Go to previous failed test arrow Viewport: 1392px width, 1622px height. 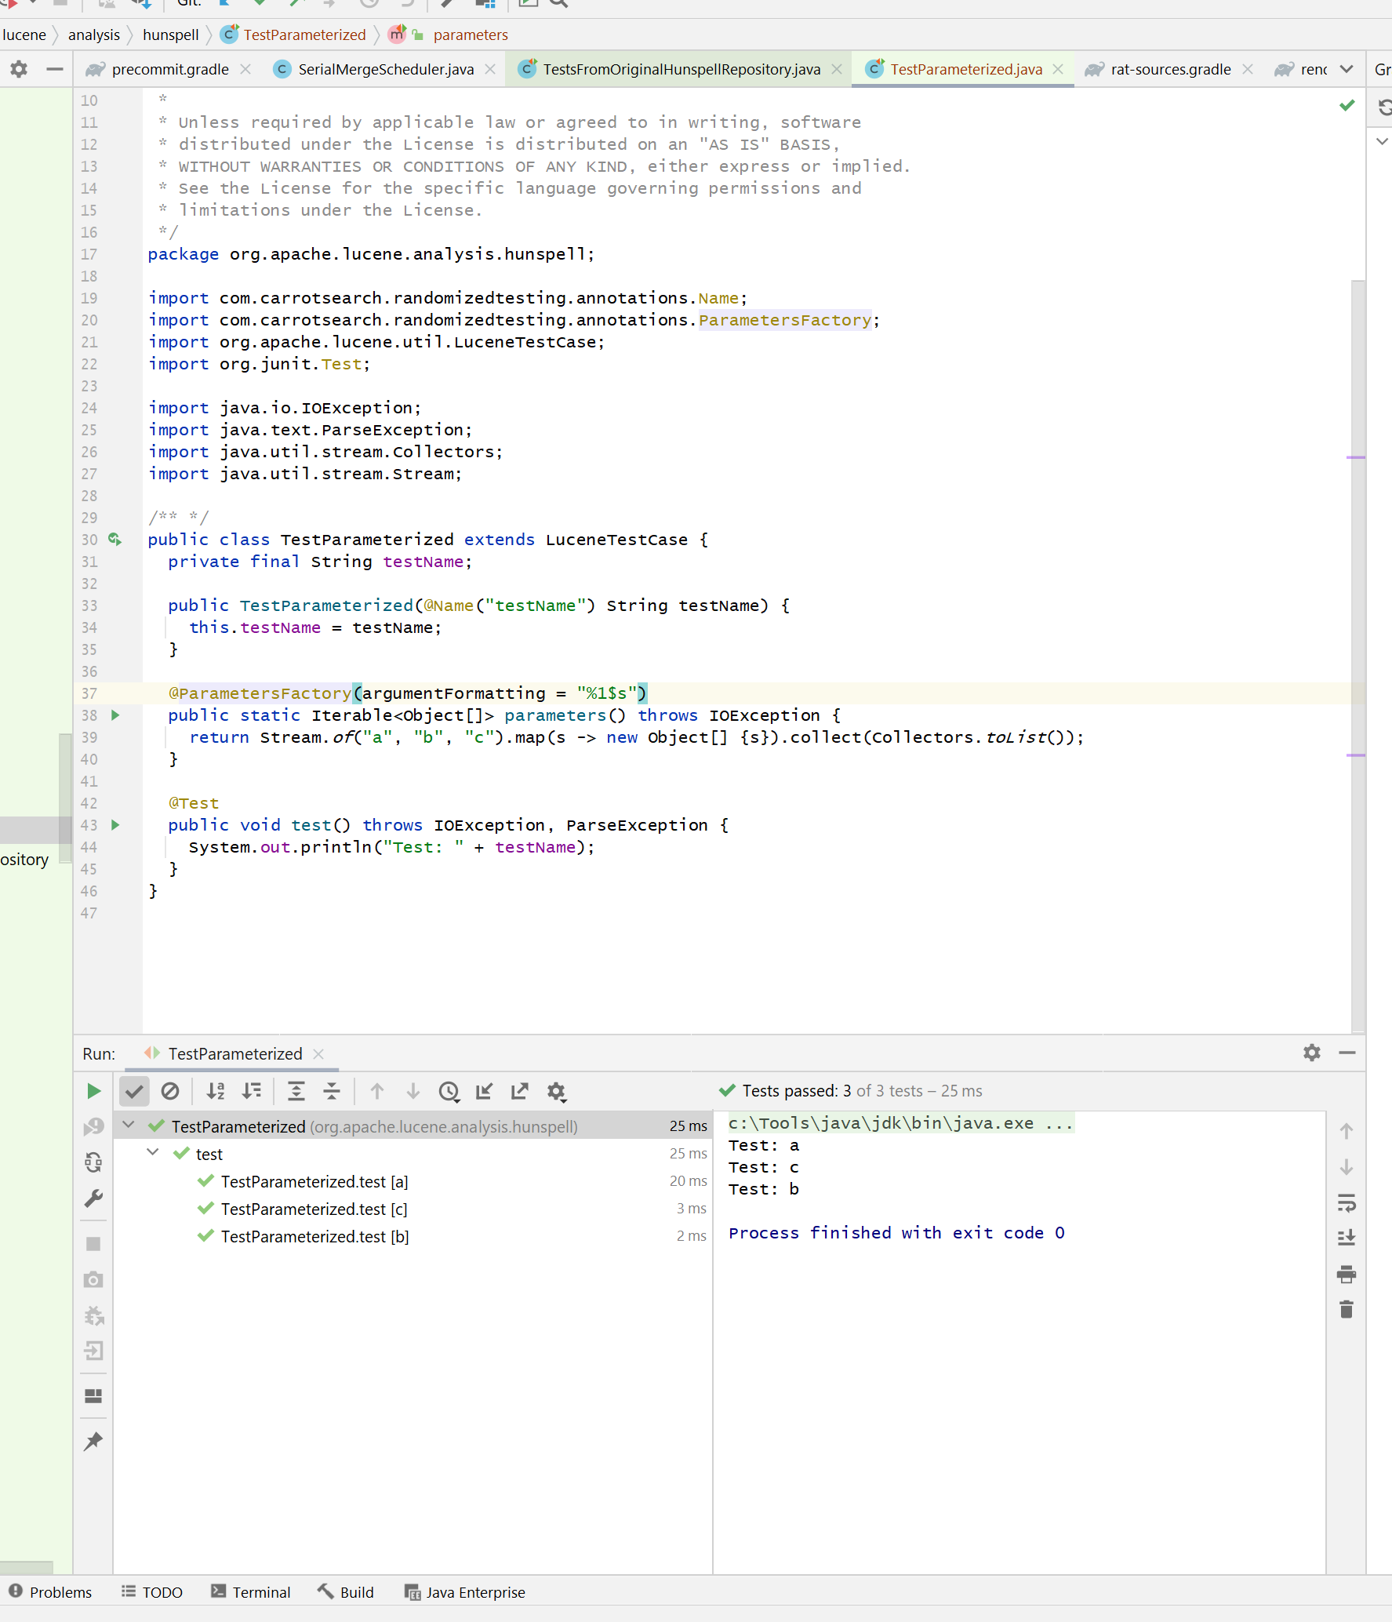[x=377, y=1091]
